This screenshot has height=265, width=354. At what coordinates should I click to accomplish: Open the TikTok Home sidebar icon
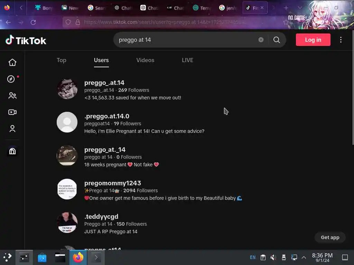[x=12, y=62]
